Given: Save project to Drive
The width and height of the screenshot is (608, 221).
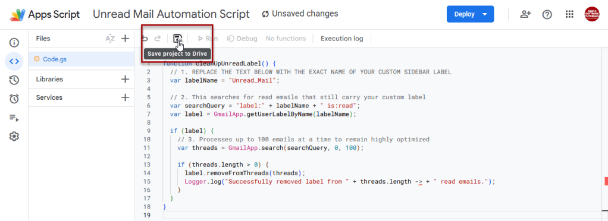Looking at the screenshot, I should pyautogui.click(x=178, y=38).
